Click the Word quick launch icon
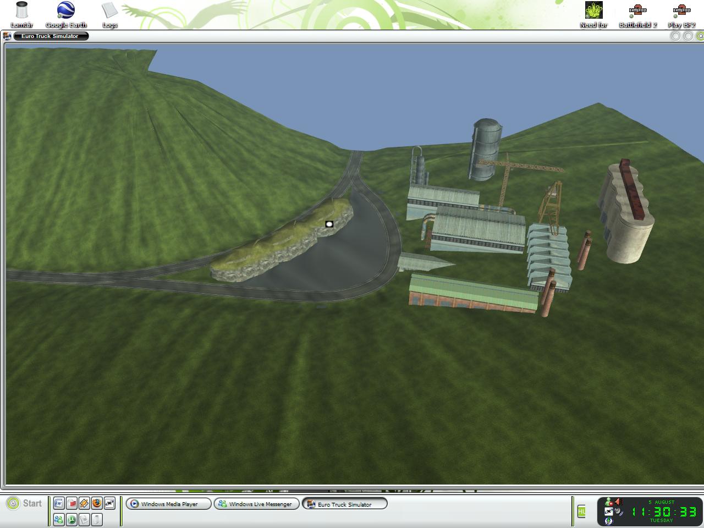This screenshot has width=704, height=528. point(59,503)
